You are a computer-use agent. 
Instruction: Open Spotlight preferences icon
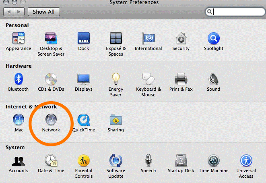pos(214,38)
